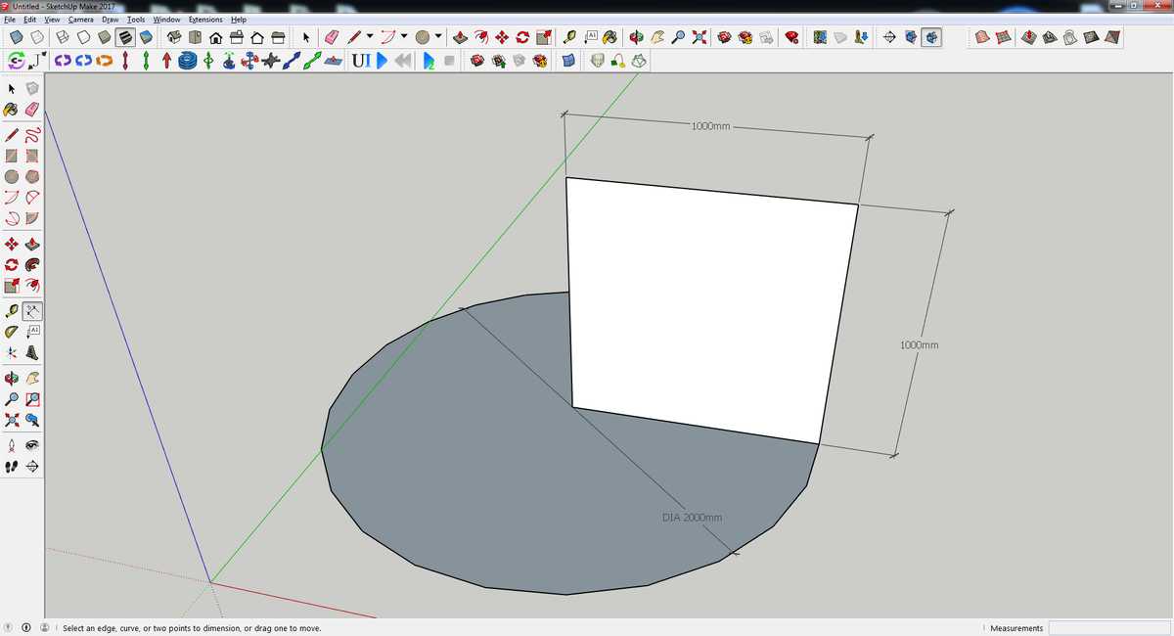Activate the Orbit tool in the top toolbar
The image size is (1174, 636).
tap(637, 37)
